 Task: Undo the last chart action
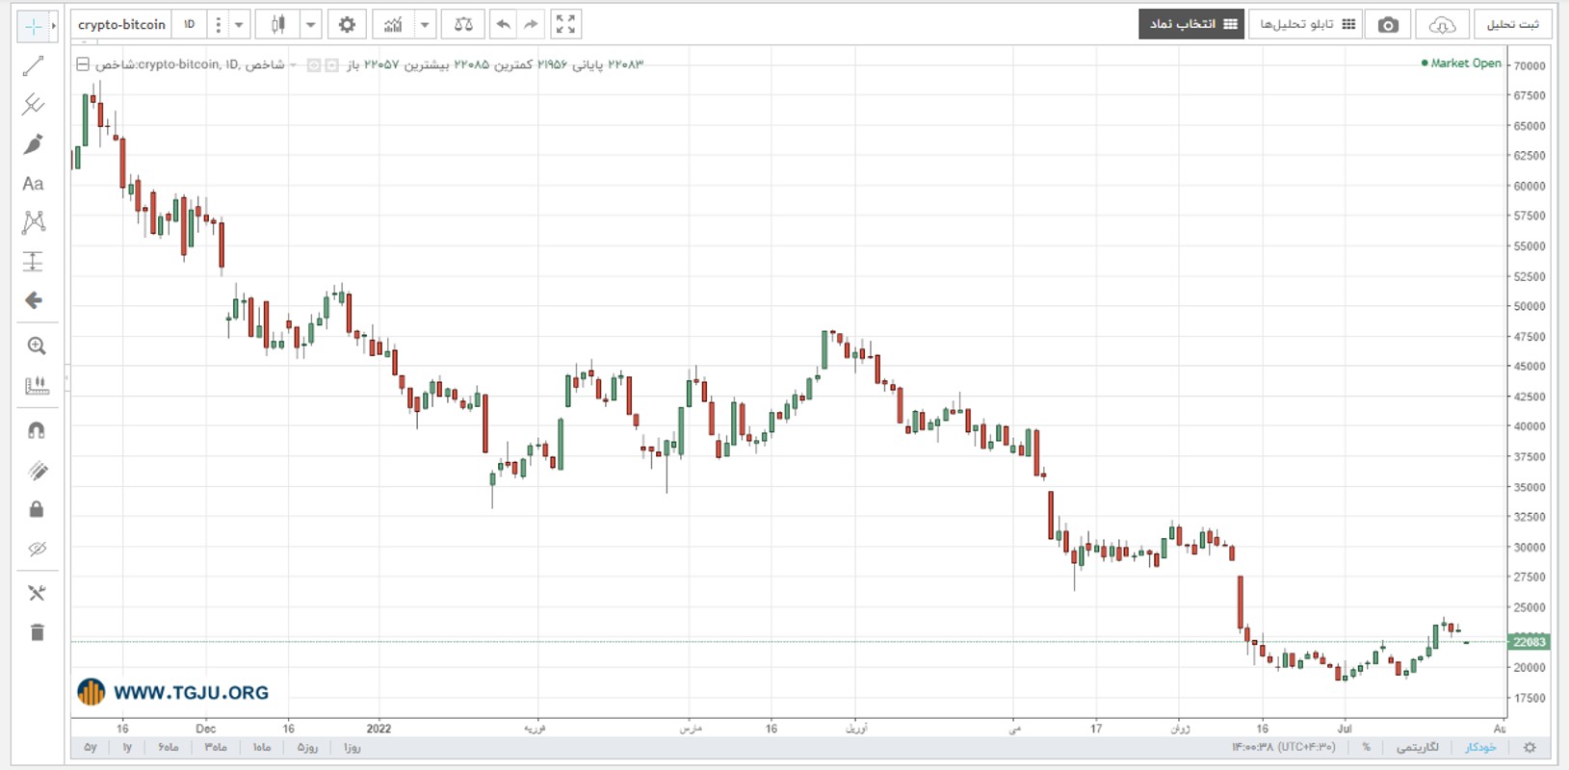(503, 24)
